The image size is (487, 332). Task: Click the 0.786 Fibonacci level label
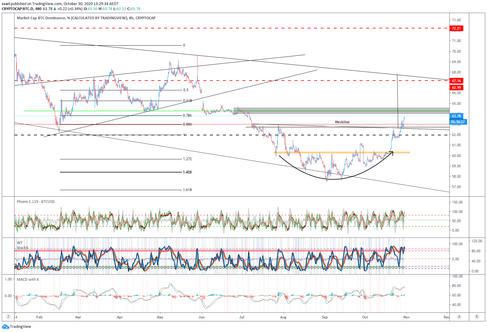pos(187,116)
